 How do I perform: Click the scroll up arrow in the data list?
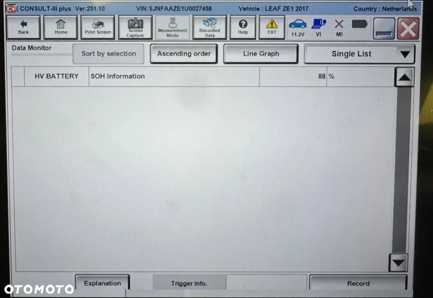click(x=404, y=78)
